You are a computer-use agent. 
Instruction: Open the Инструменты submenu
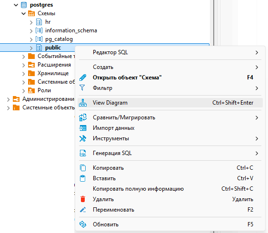170,138
